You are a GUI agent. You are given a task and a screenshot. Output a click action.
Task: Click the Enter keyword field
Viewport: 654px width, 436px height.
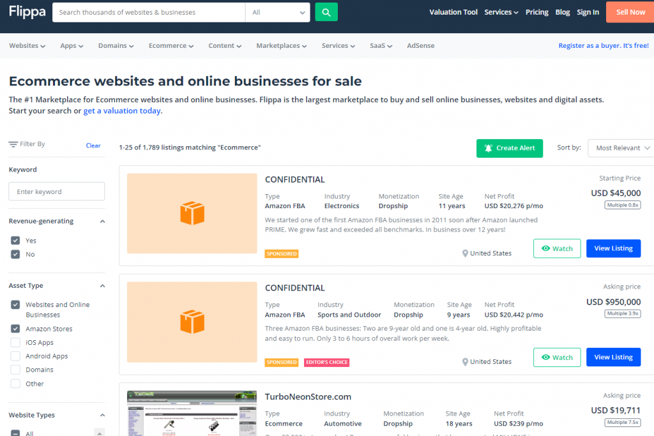(57, 192)
